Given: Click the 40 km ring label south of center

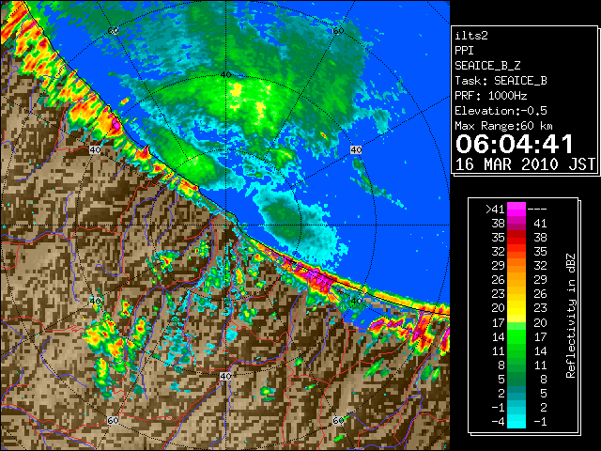Looking at the screenshot, I should [225, 376].
